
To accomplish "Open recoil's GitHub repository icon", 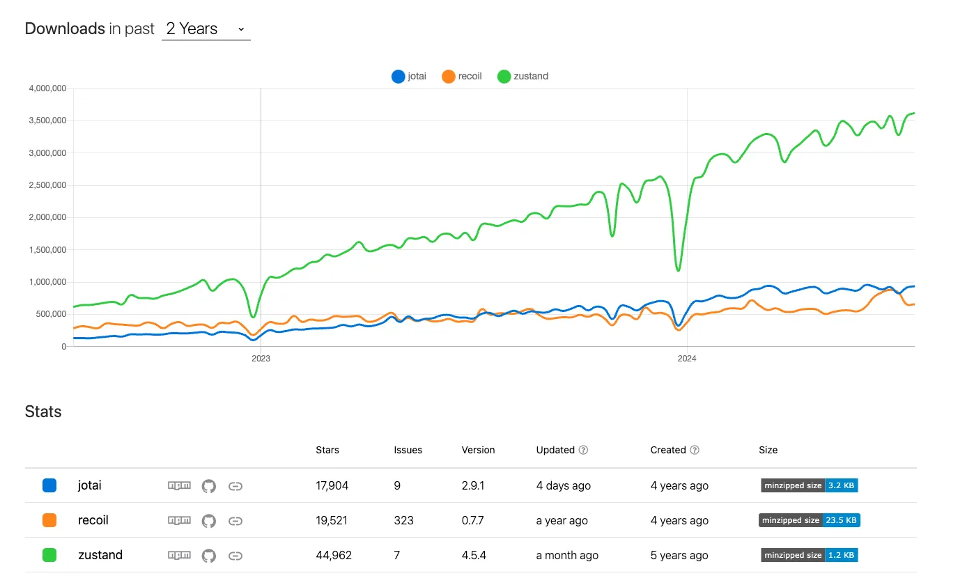I will (x=209, y=521).
